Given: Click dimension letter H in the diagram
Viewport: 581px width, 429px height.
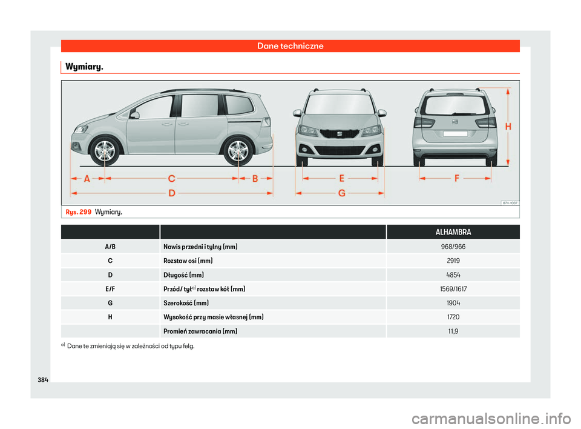Looking at the screenshot, I should click(x=508, y=127).
